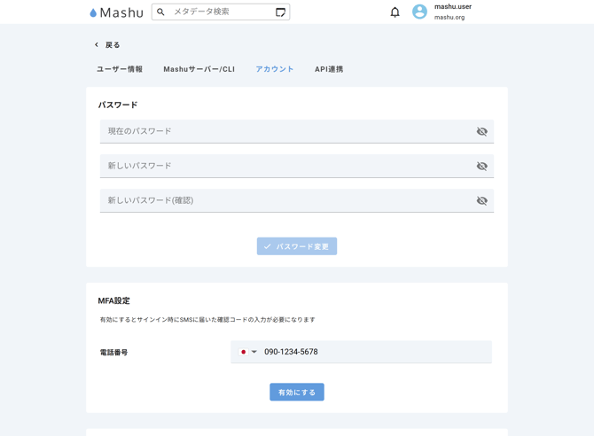
Task: Click the 戻る back link
Action: point(113,45)
